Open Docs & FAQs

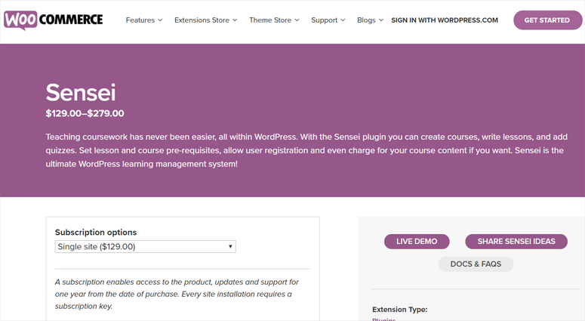[x=476, y=264]
